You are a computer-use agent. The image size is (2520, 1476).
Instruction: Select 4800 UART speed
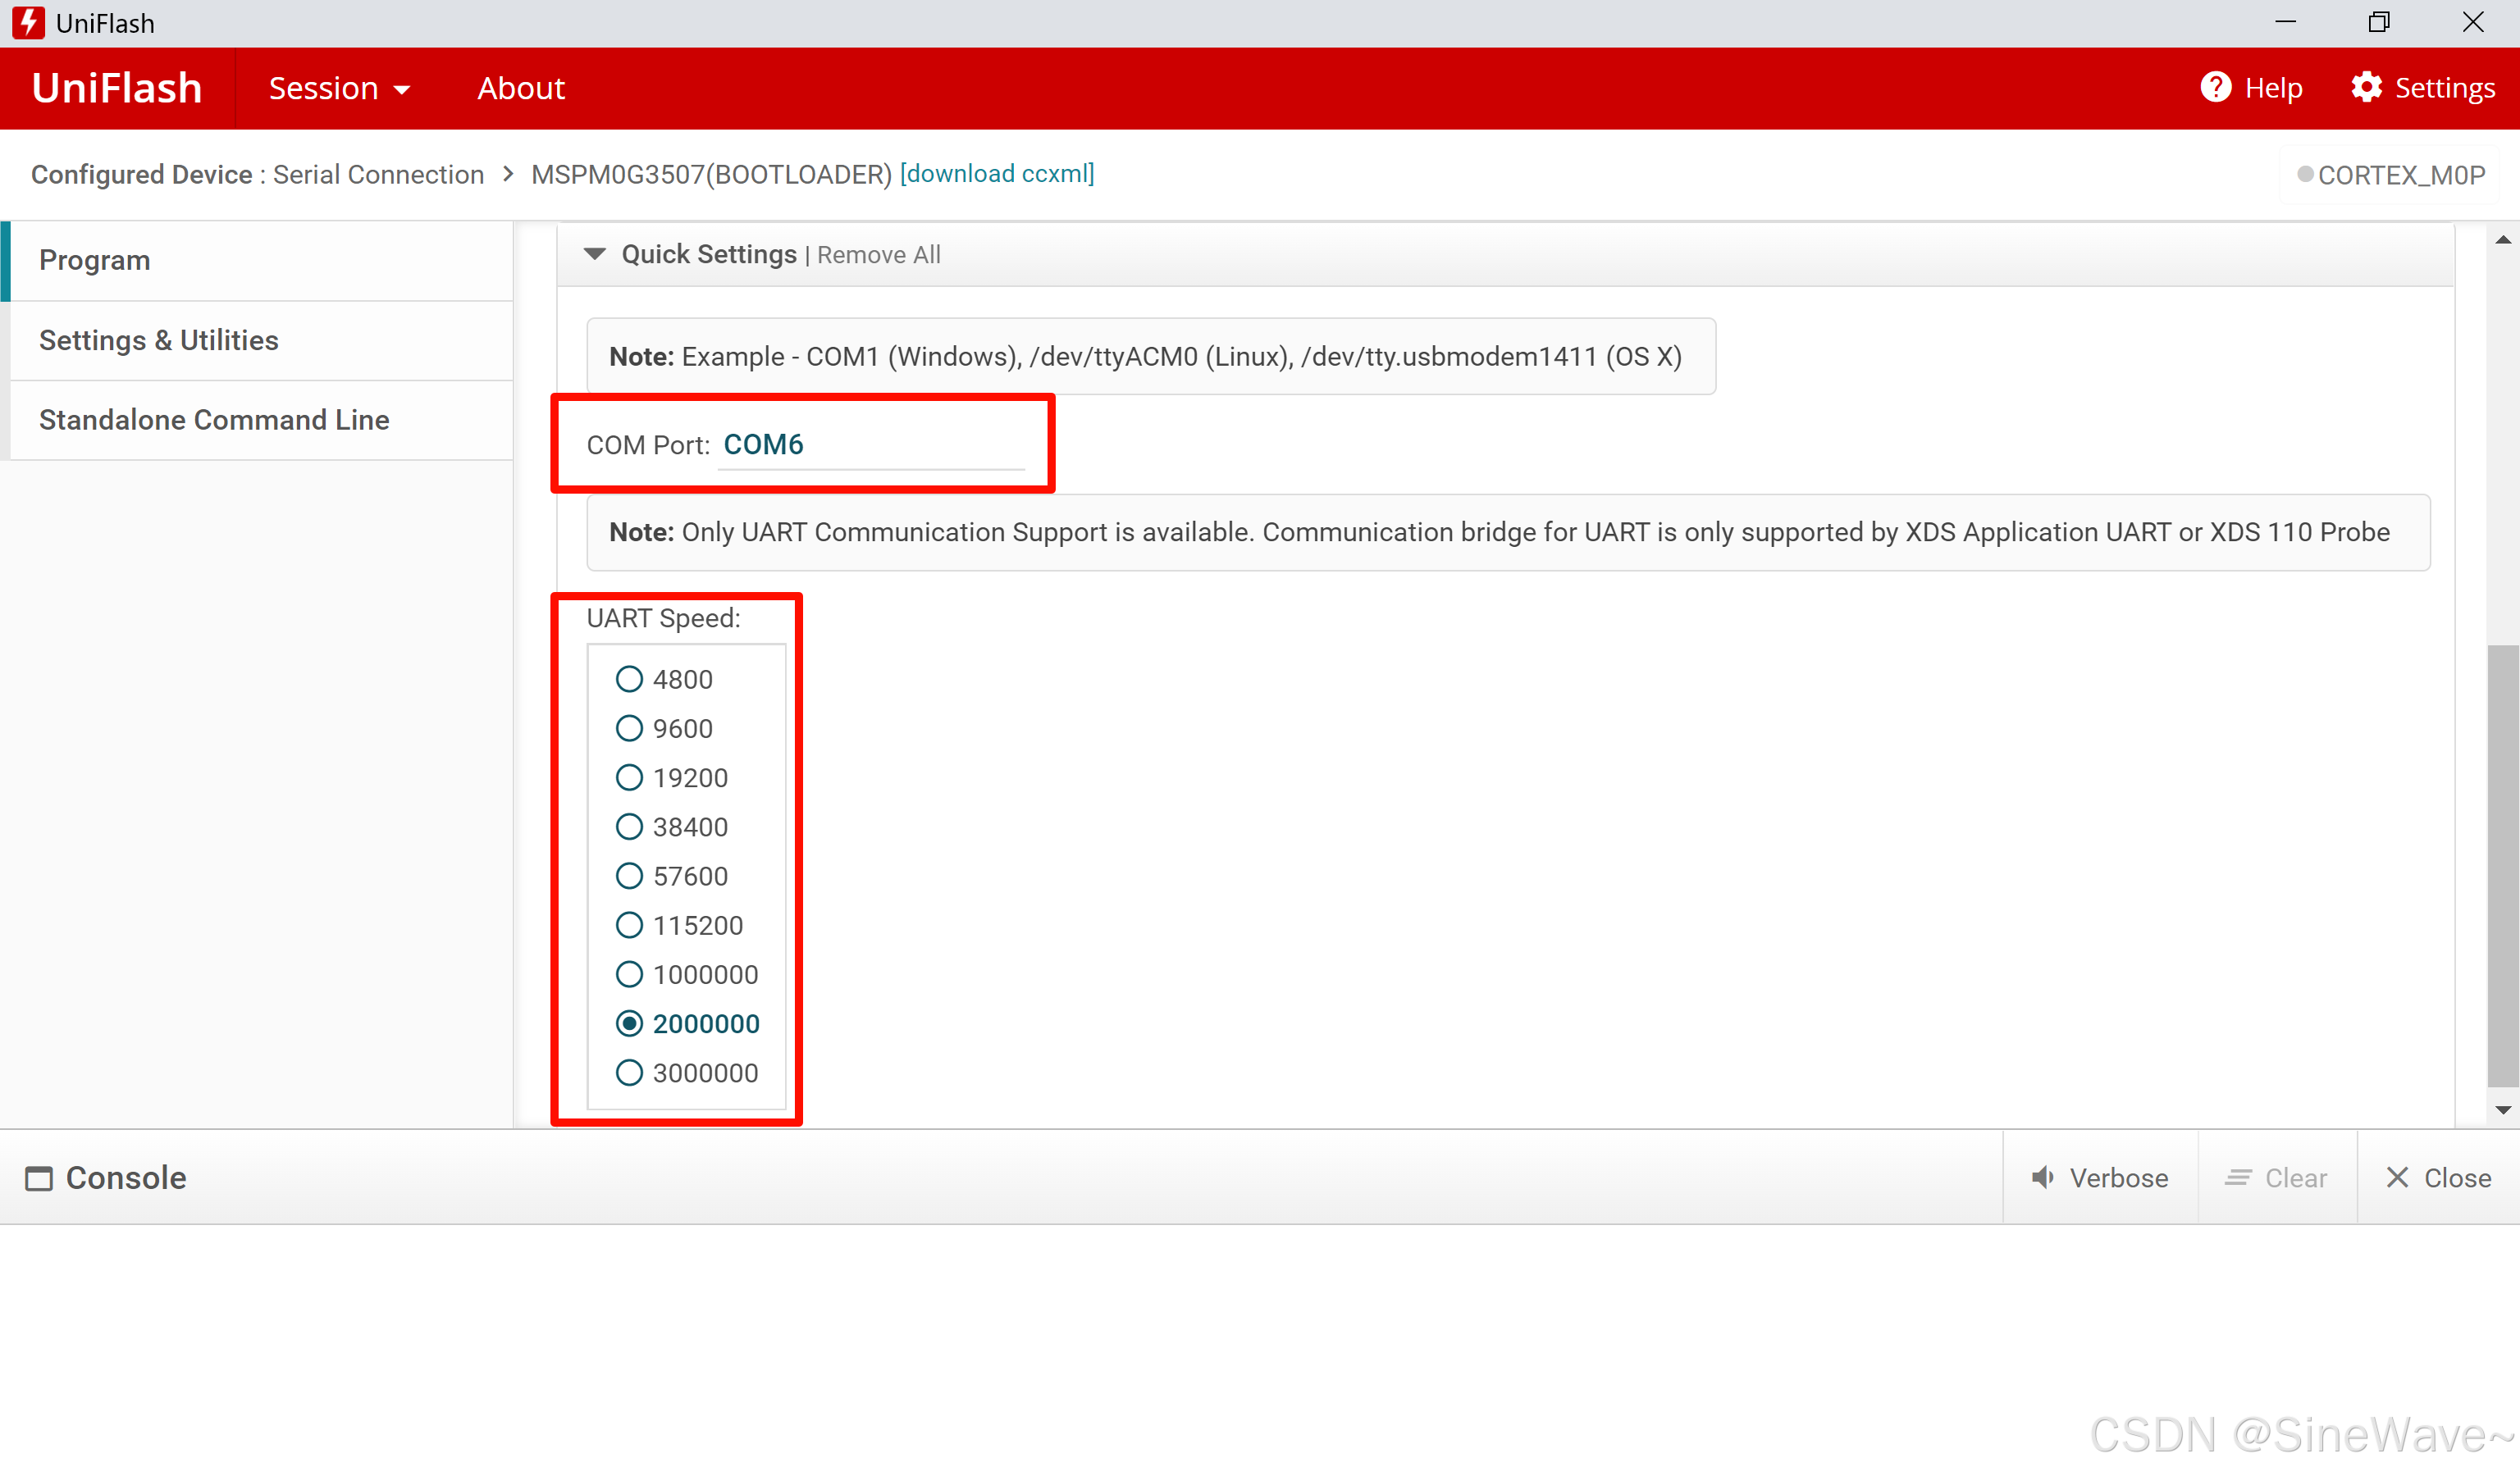click(629, 680)
